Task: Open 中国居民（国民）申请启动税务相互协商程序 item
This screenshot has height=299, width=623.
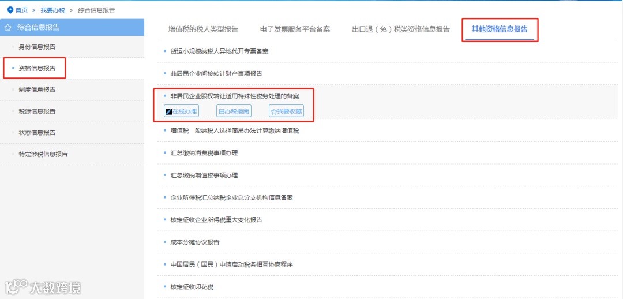Action: point(231,264)
